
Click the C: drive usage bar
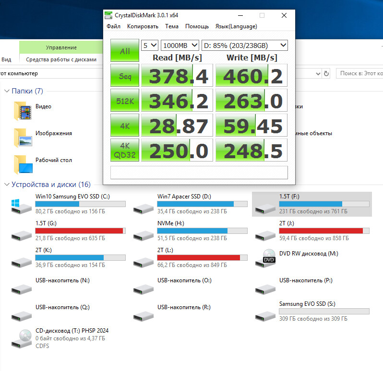click(80, 204)
